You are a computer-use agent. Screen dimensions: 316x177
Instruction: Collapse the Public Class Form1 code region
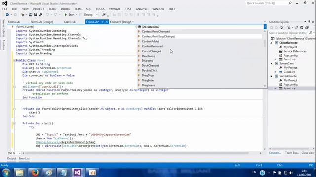(x=14, y=60)
